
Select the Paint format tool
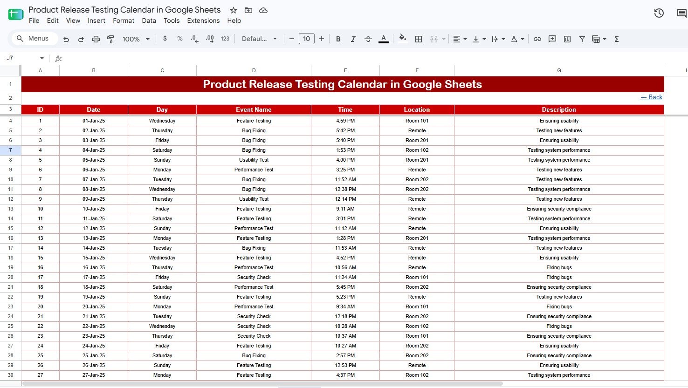110,39
